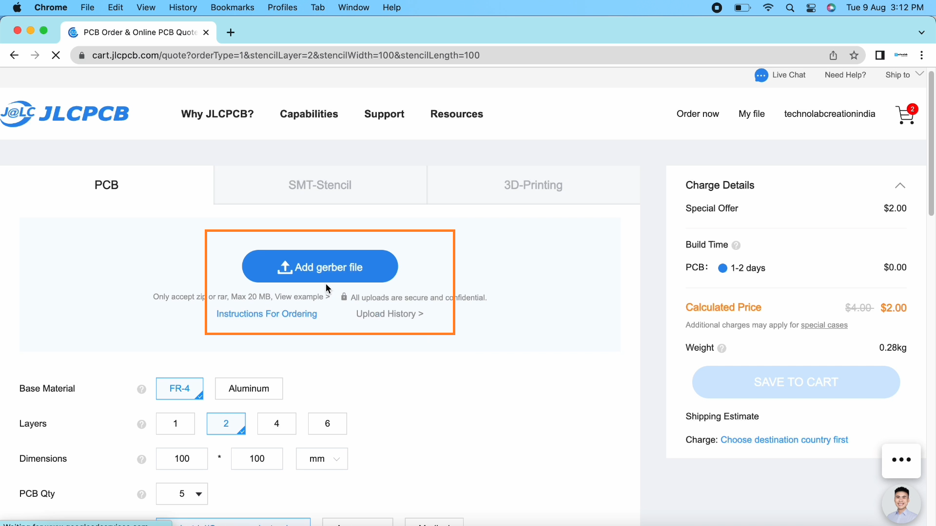Toggle Chrome side panel icon

tap(880, 56)
